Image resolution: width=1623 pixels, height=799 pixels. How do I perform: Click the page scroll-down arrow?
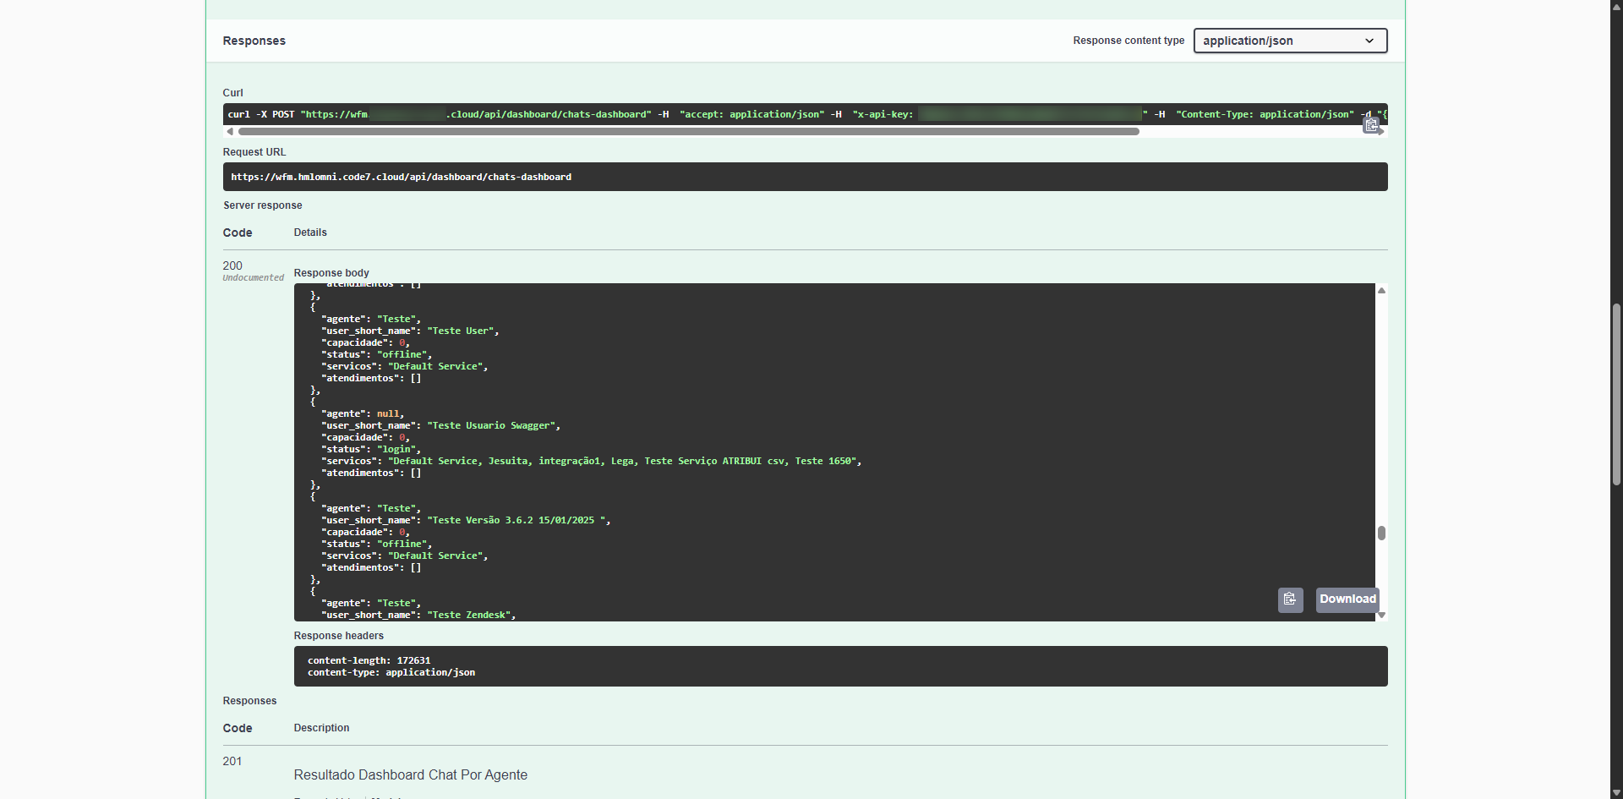tap(1616, 793)
